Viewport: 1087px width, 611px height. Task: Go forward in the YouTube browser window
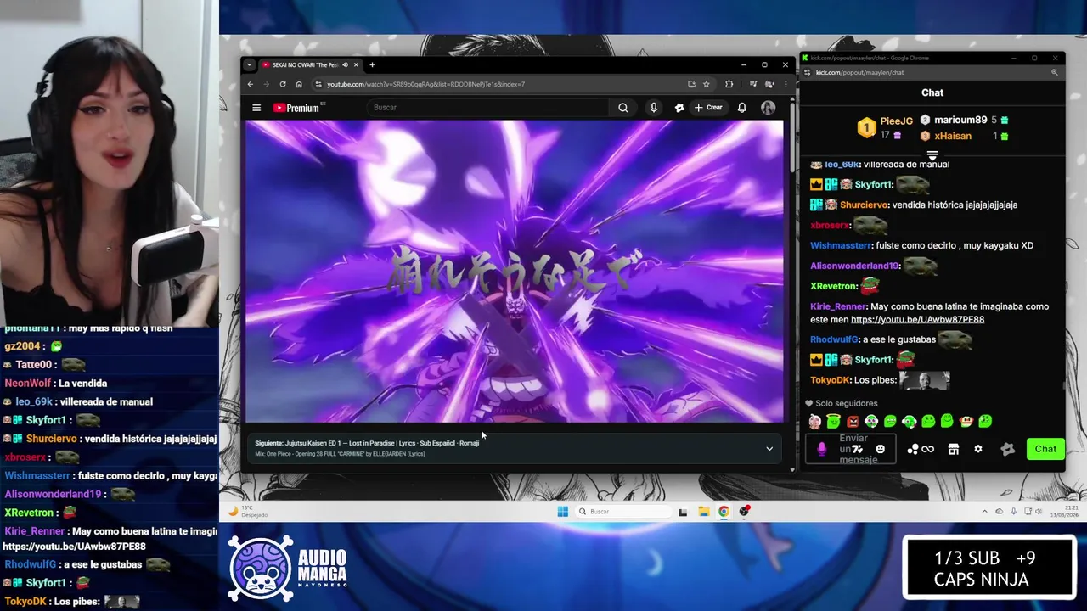point(267,84)
